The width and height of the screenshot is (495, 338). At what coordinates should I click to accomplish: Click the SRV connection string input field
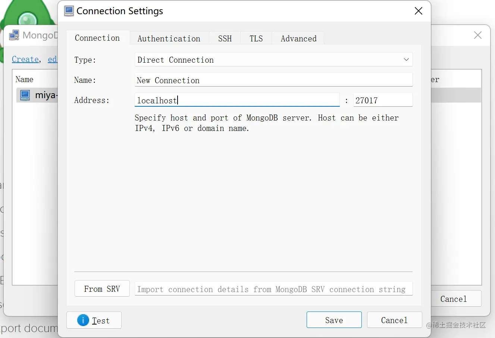273,289
